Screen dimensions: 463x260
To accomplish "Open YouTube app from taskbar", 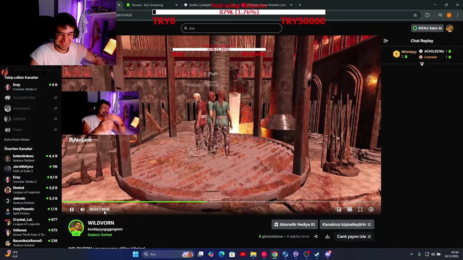I will click(x=243, y=254).
